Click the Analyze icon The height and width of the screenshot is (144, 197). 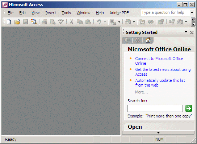(x=128, y=22)
